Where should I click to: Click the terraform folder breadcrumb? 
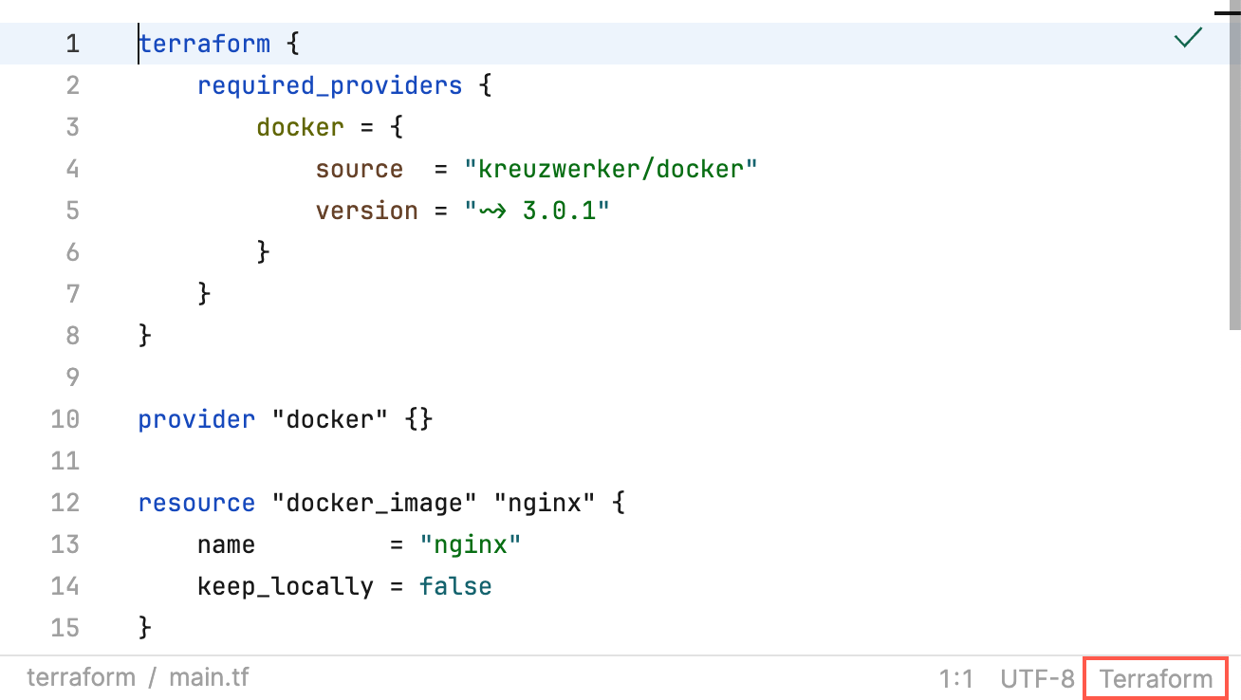tap(82, 676)
